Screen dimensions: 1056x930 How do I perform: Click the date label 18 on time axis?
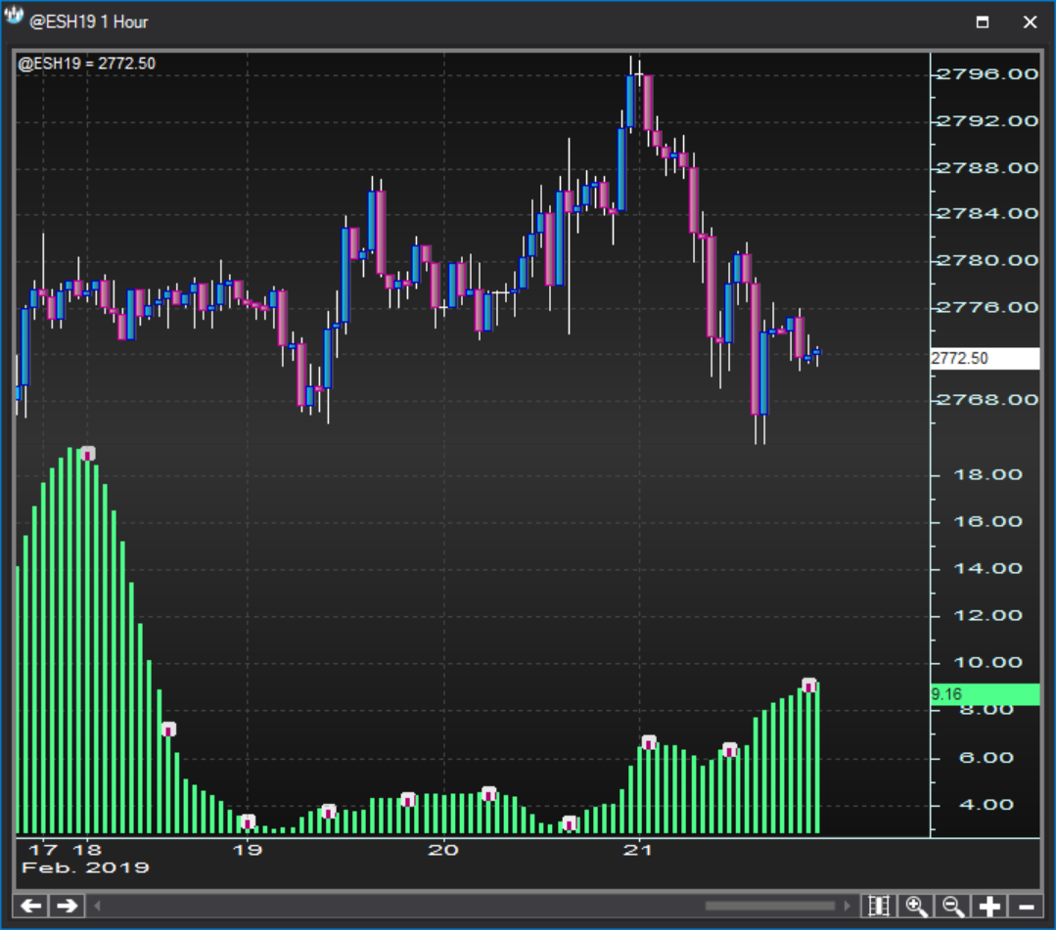click(x=87, y=850)
